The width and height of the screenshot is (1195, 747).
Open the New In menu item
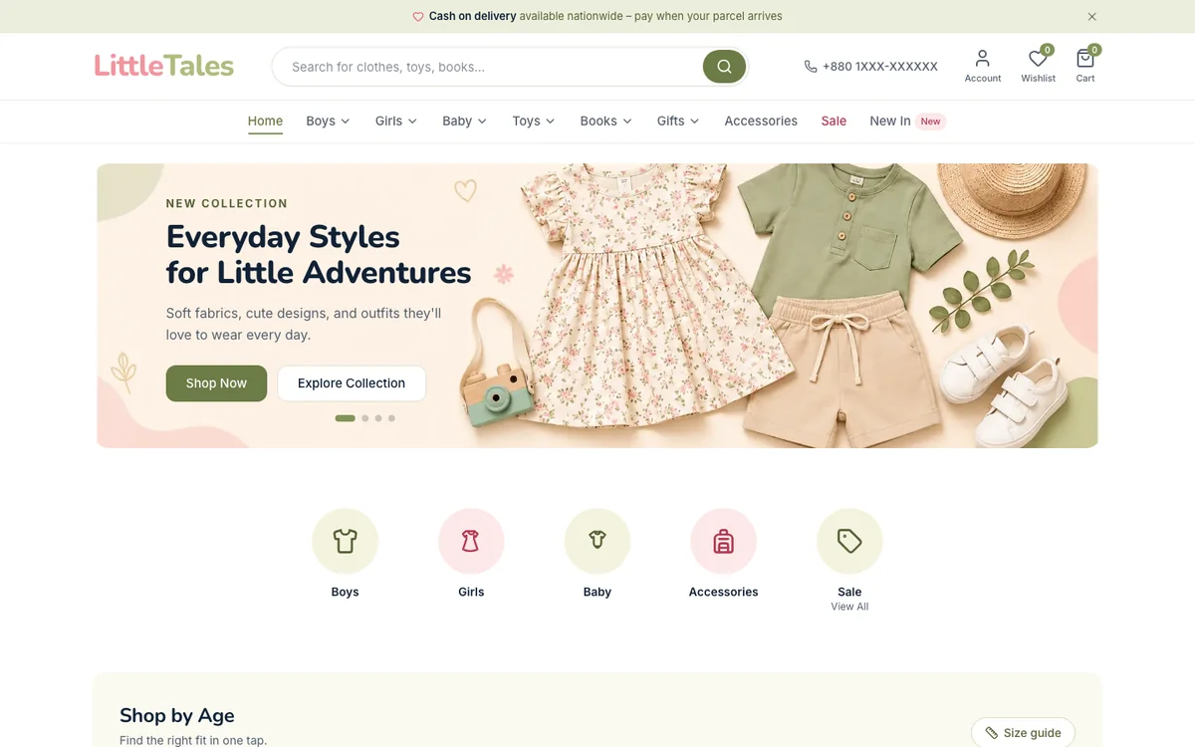point(906,121)
